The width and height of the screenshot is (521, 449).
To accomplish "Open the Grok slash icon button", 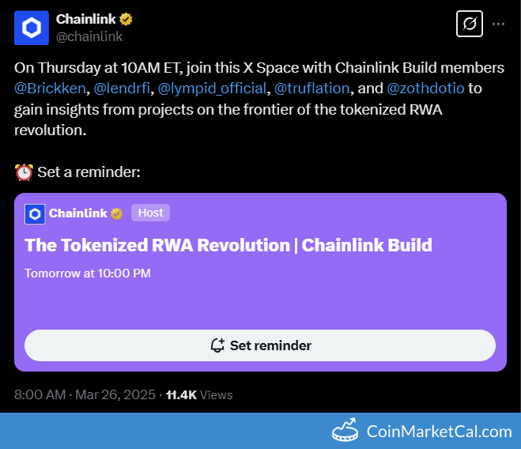I will (469, 24).
